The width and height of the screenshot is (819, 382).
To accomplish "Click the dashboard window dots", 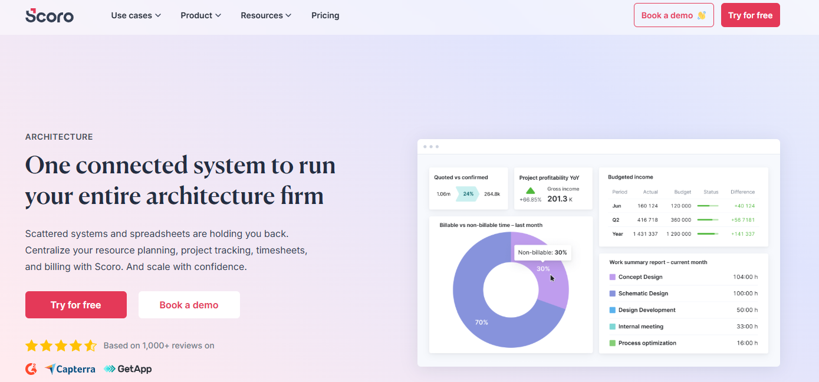I will (x=430, y=146).
